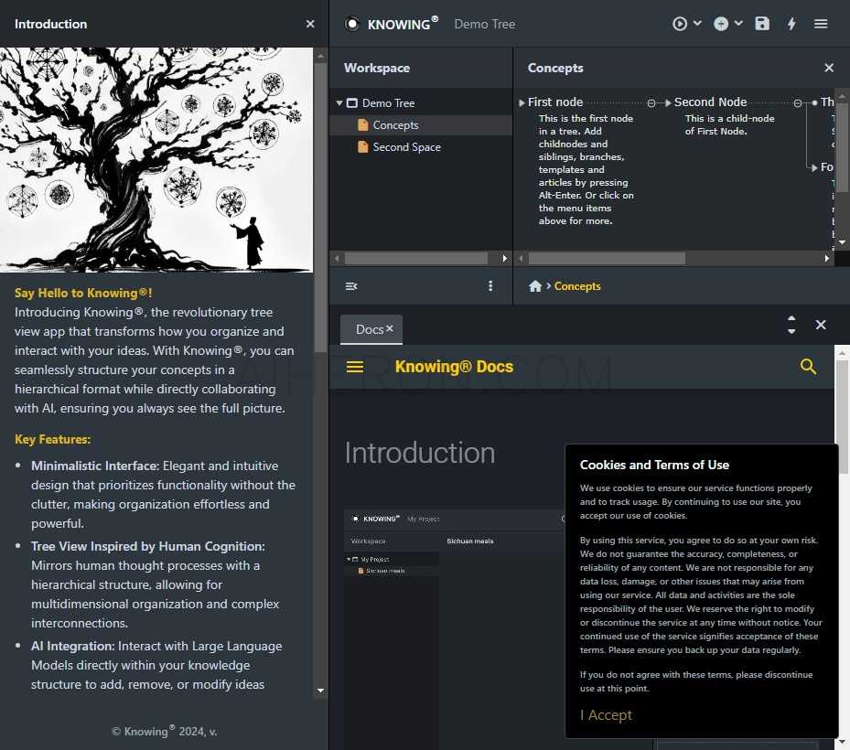The width and height of the screenshot is (850, 750).
Task: Click the Docs pane scrollbar up arrow
Action: tap(842, 354)
